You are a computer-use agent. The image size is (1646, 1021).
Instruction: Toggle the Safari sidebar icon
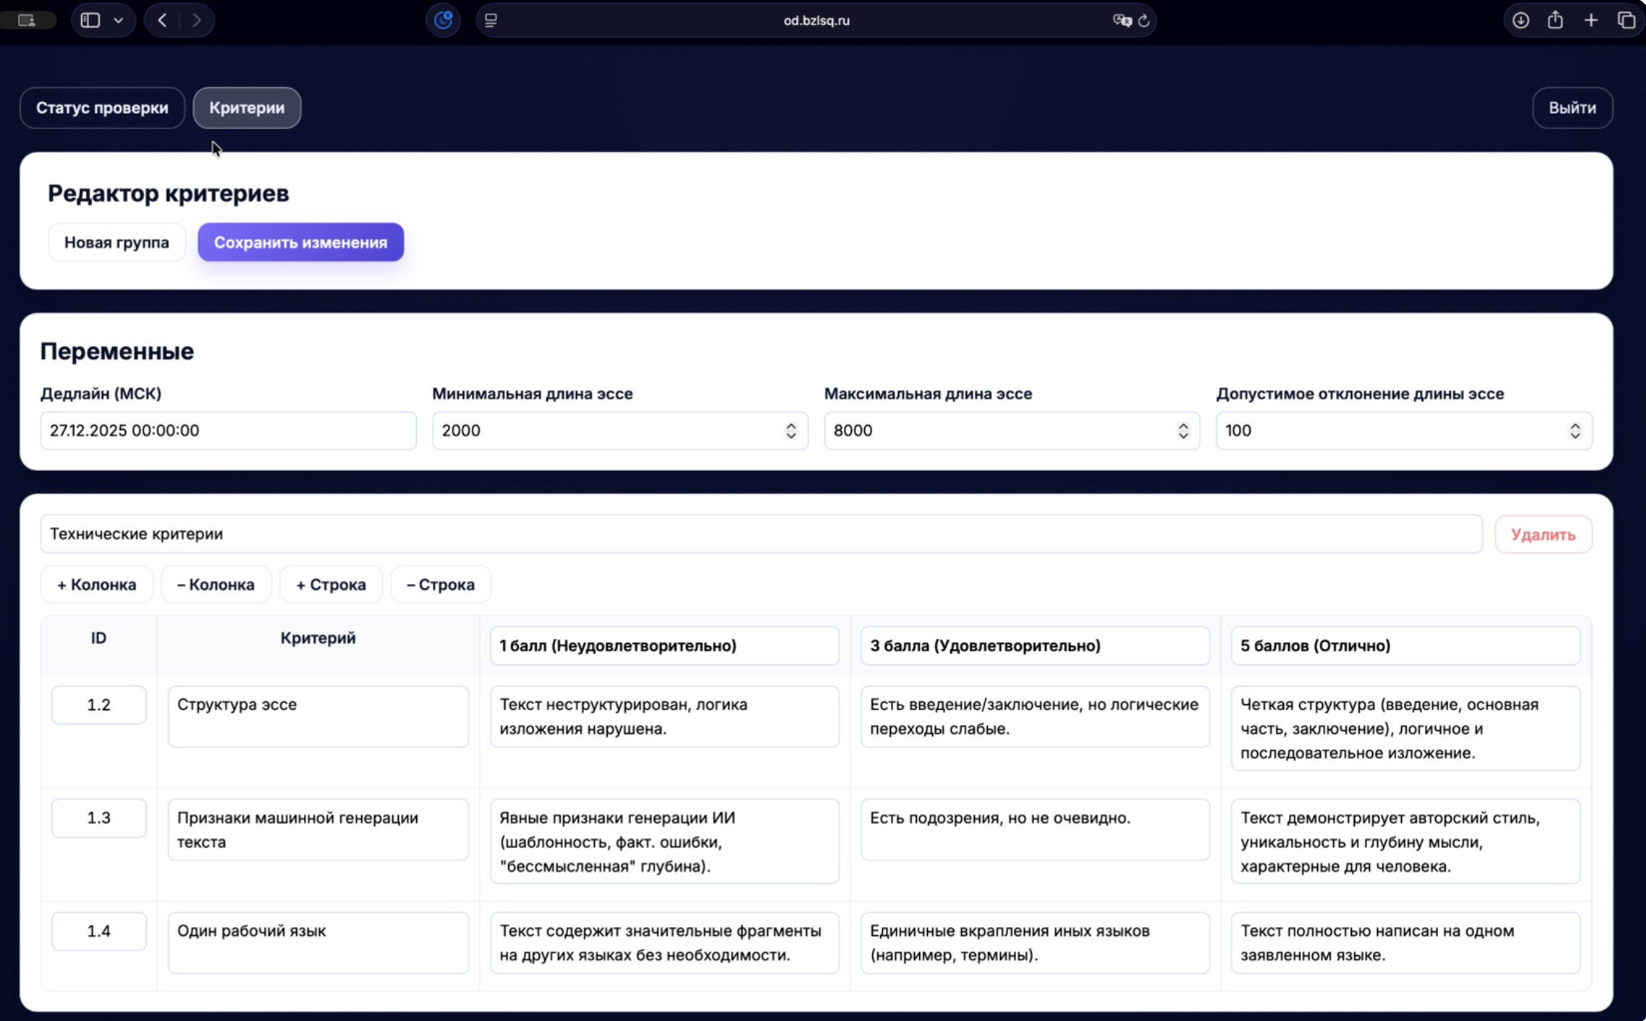(90, 20)
